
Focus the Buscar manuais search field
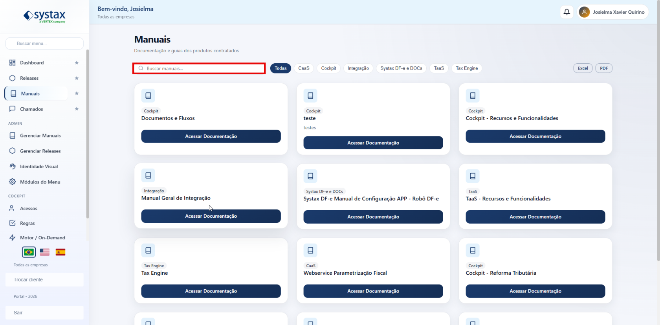199,68
